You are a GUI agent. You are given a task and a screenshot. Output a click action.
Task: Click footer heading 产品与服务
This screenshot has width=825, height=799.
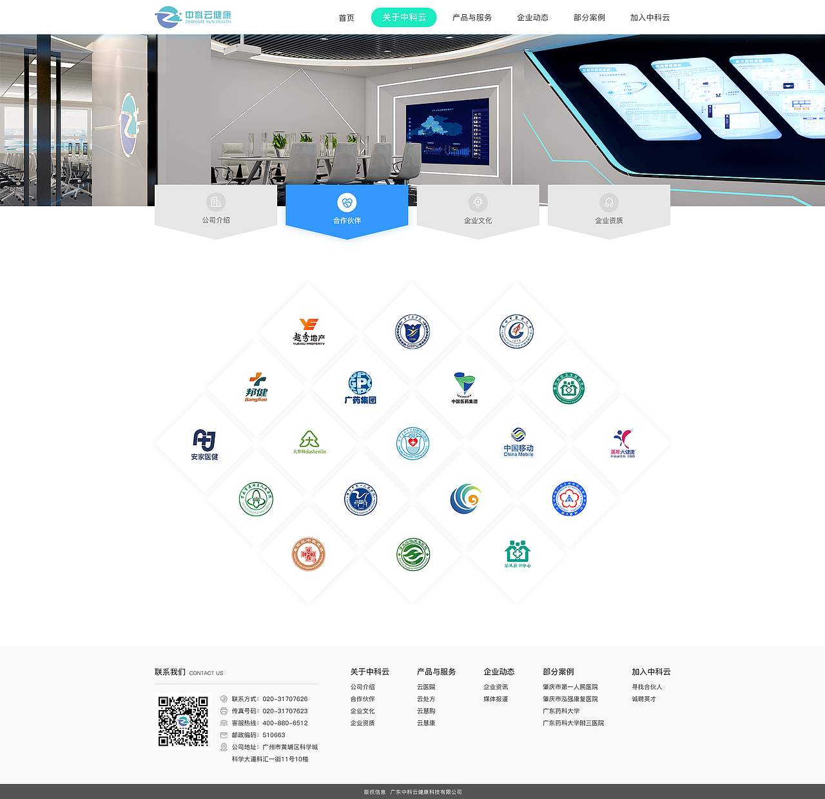point(436,671)
